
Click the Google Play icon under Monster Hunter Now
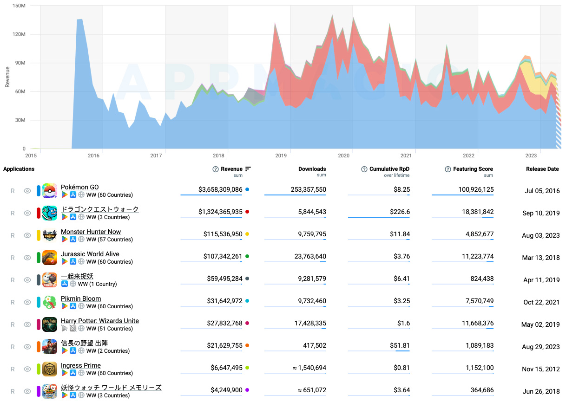pyautogui.click(x=64, y=240)
